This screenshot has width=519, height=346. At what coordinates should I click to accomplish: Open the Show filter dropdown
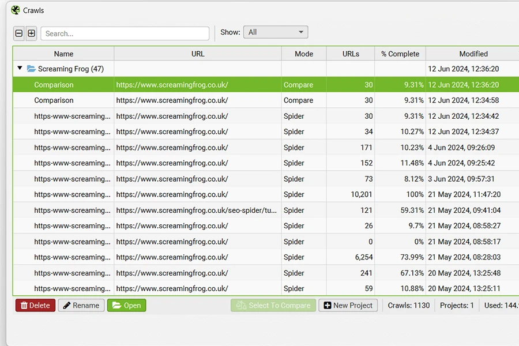tap(276, 32)
